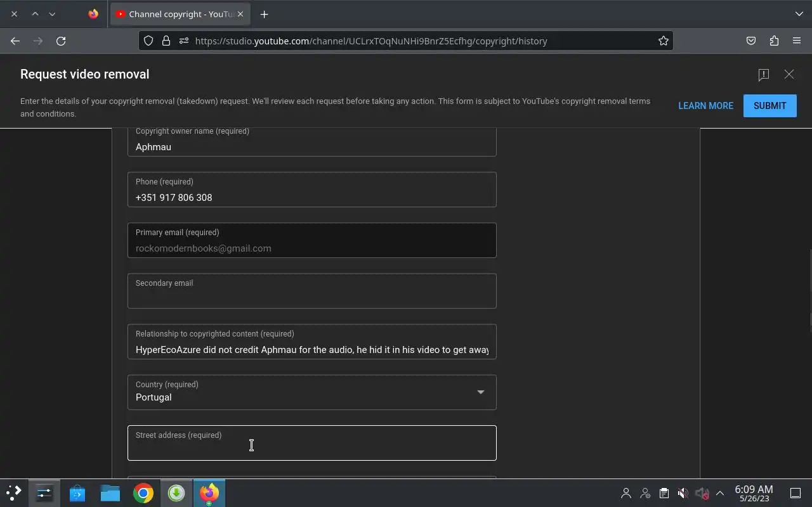Image resolution: width=812 pixels, height=507 pixels.
Task: Open the application launcher in taskbar
Action: (14, 493)
